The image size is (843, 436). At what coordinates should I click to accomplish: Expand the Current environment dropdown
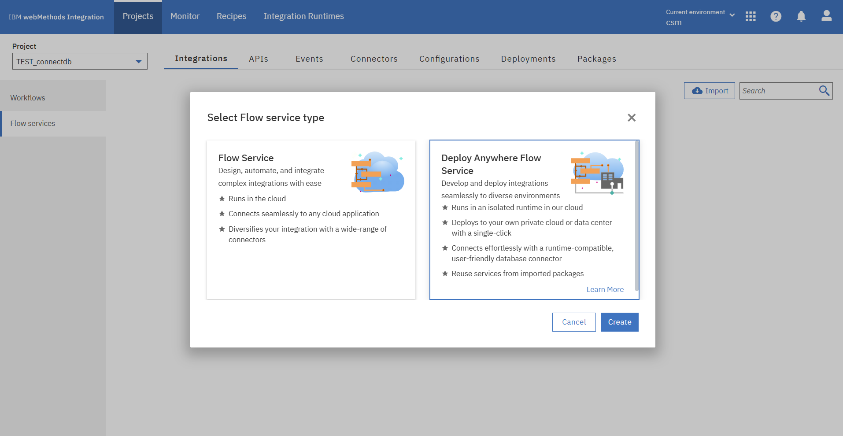[x=700, y=17]
